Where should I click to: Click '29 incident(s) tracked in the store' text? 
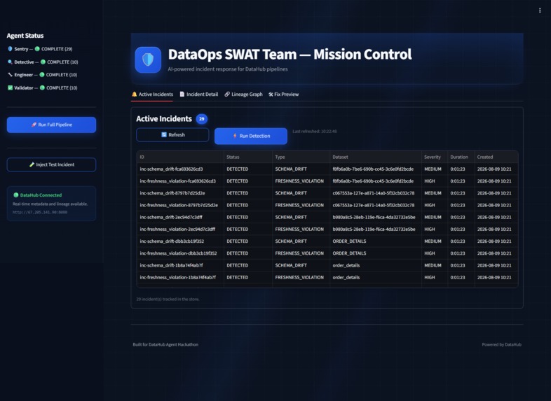coord(168,300)
